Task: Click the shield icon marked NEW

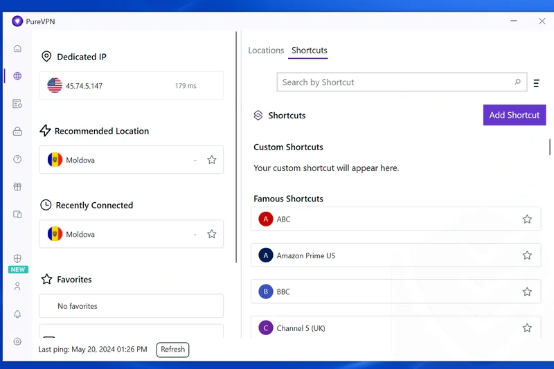Action: tap(17, 259)
